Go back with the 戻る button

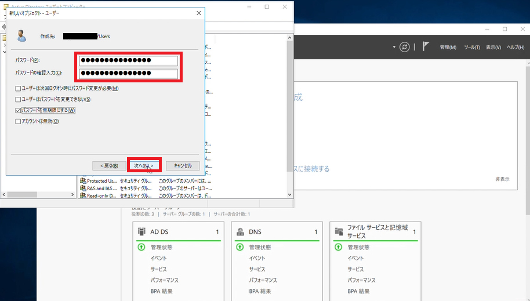(109, 166)
